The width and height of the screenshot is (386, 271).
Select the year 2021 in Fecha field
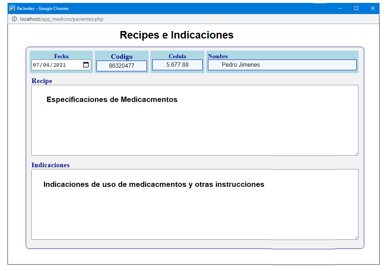tap(59, 65)
